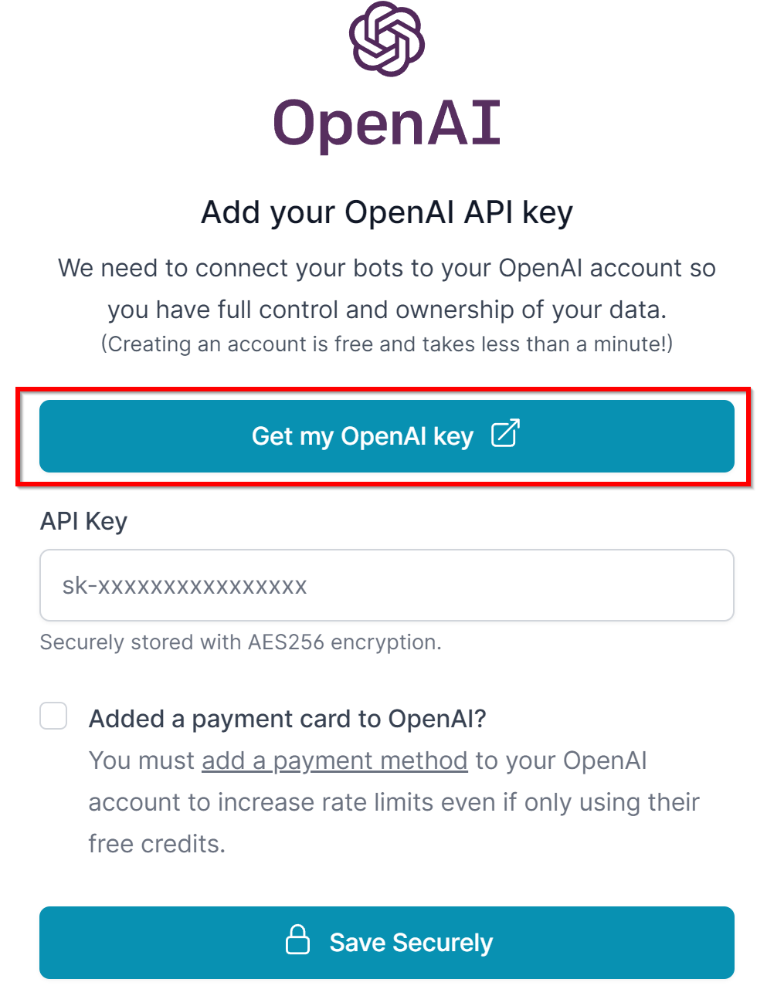Click the purple OpenAI wordmark
The width and height of the screenshot is (767, 1006).
pos(387,124)
